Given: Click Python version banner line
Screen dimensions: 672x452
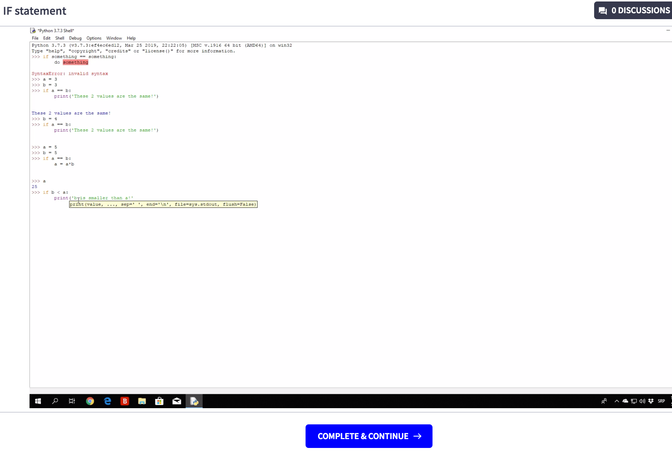Looking at the screenshot, I should pyautogui.click(x=162, y=45).
